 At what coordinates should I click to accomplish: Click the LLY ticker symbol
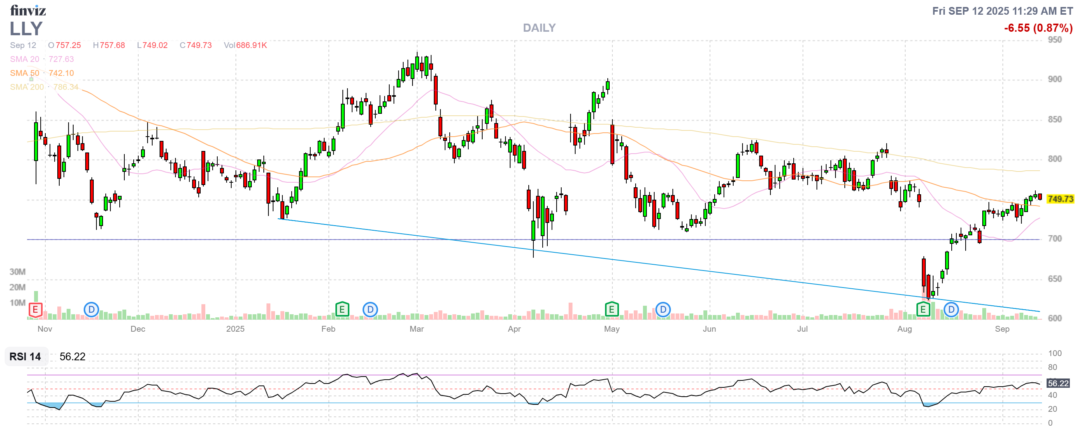coord(26,29)
